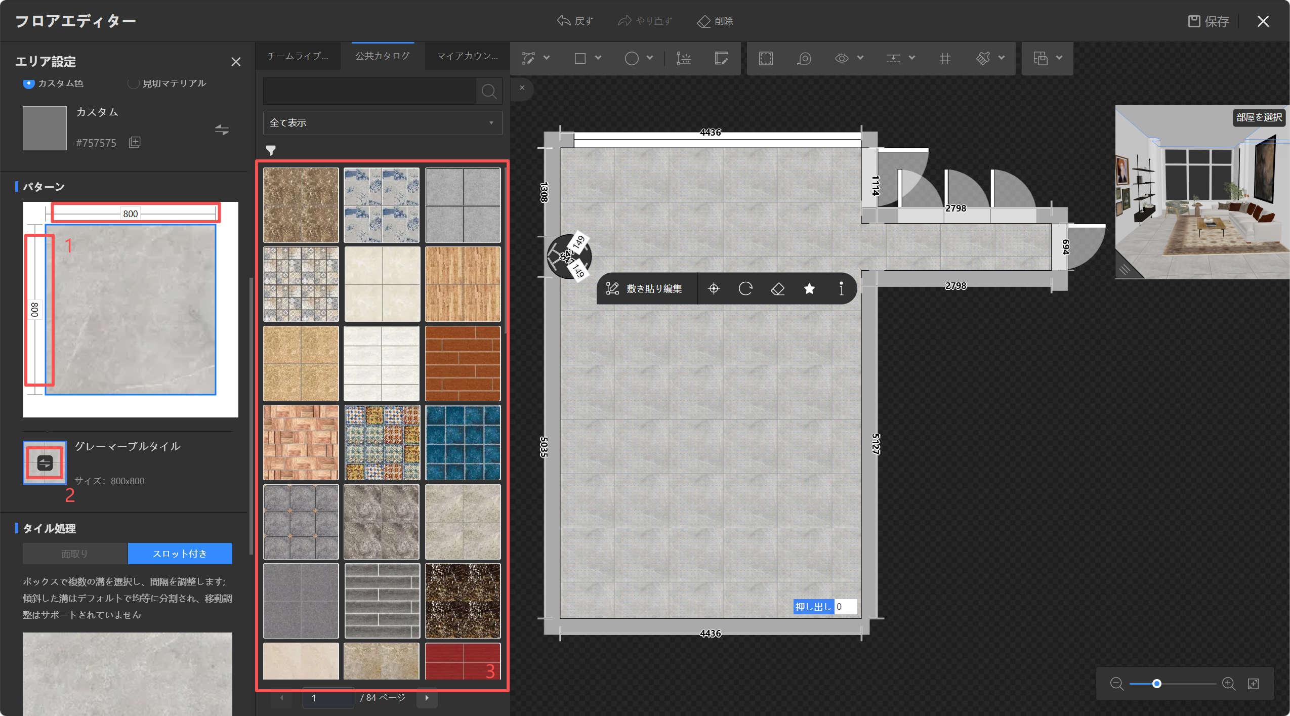The width and height of the screenshot is (1290, 716).
Task: Select the dark blue square tile
Action: pyautogui.click(x=463, y=442)
